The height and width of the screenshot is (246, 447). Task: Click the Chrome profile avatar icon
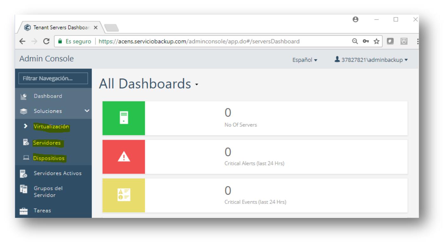[x=355, y=19]
